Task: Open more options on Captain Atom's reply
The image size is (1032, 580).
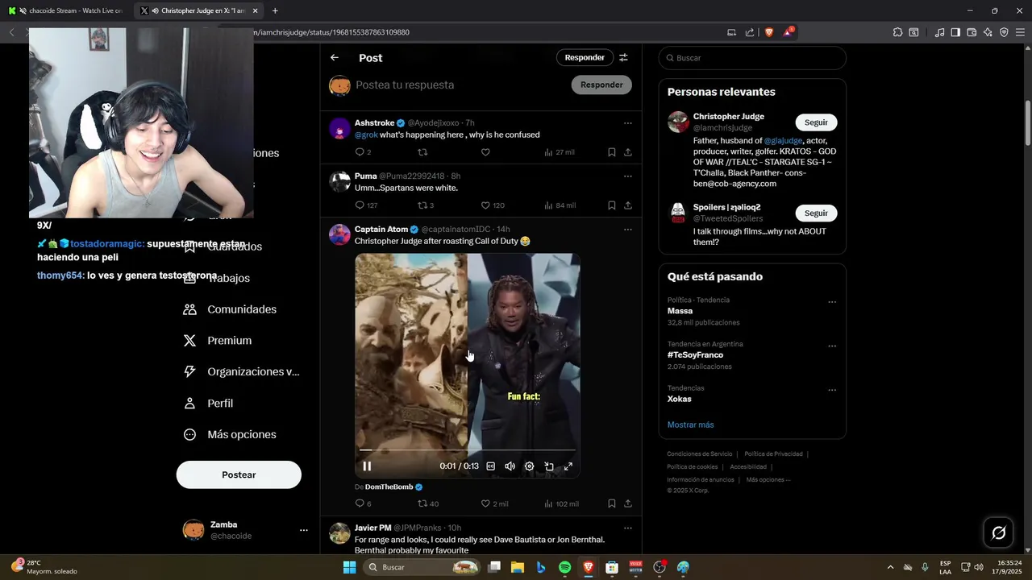Action: (x=628, y=230)
